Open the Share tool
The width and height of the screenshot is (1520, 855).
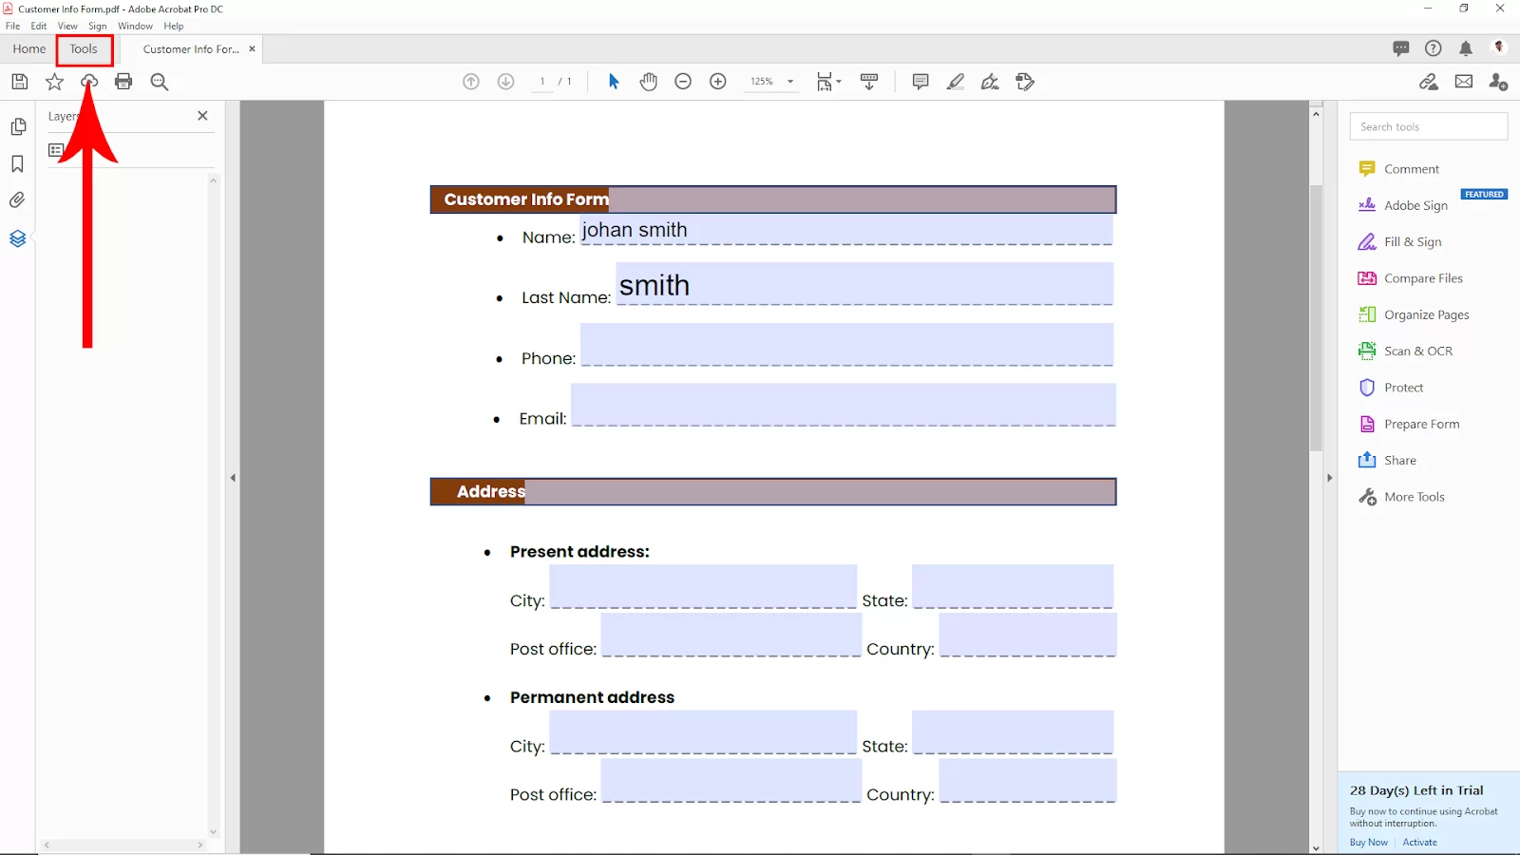click(x=1387, y=461)
